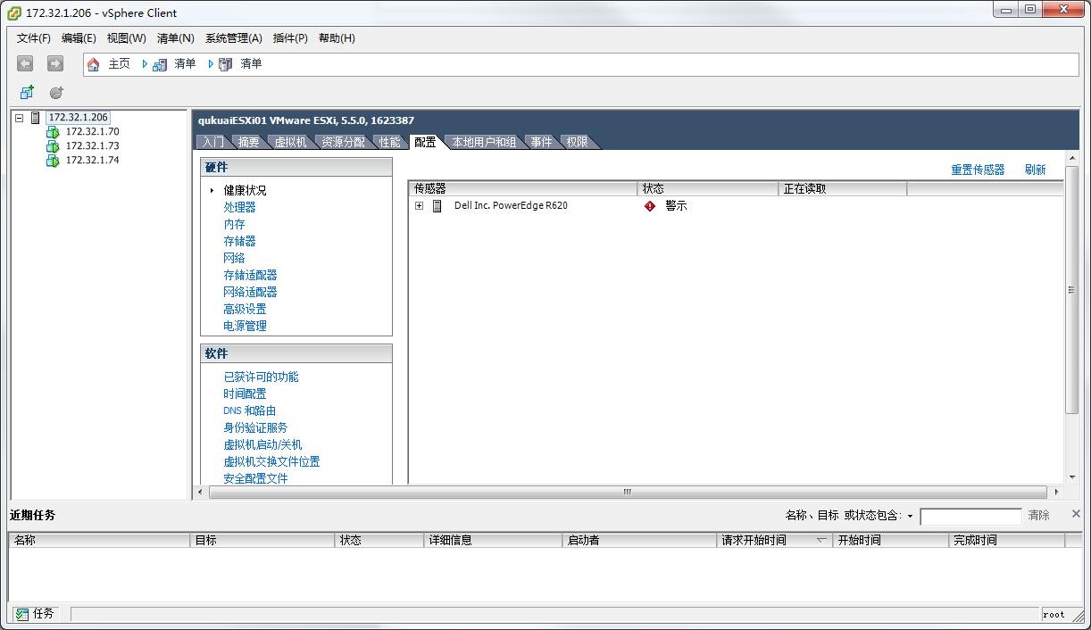The height and width of the screenshot is (630, 1091).
Task: Switch to the 事件 tab
Action: [x=541, y=142]
